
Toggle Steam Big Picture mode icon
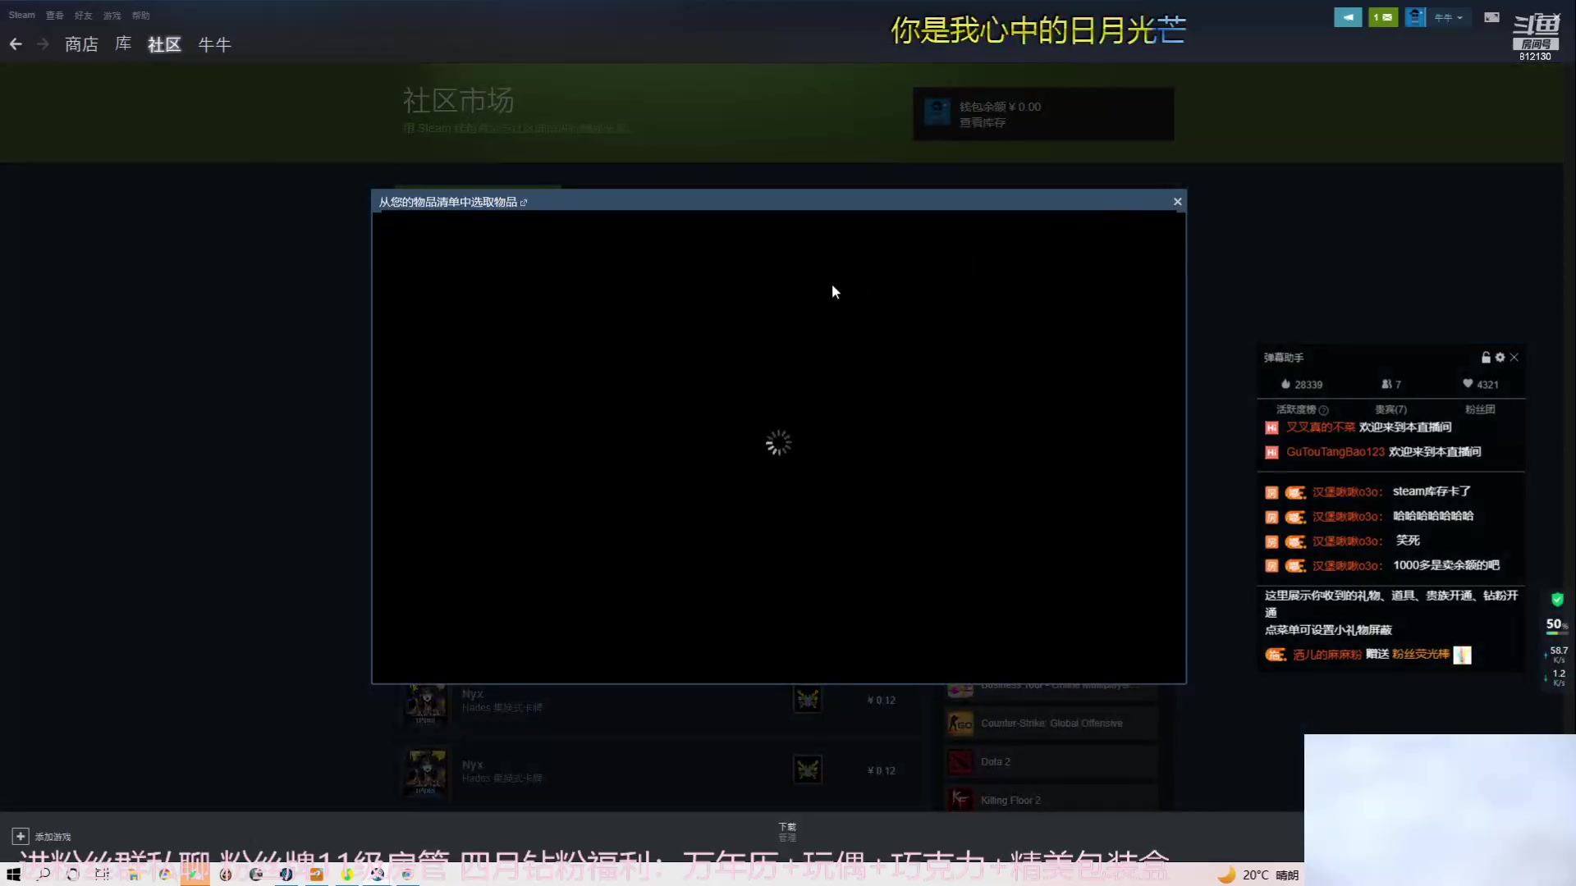tap(1491, 17)
